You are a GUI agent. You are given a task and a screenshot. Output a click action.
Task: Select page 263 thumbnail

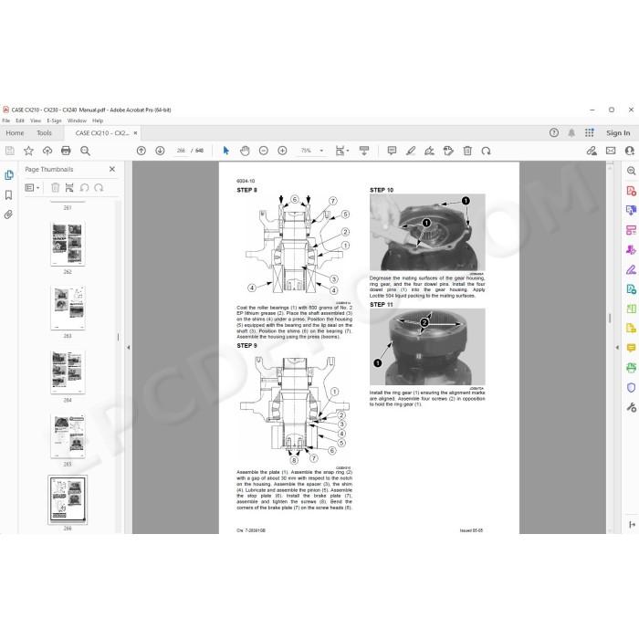coord(68,308)
